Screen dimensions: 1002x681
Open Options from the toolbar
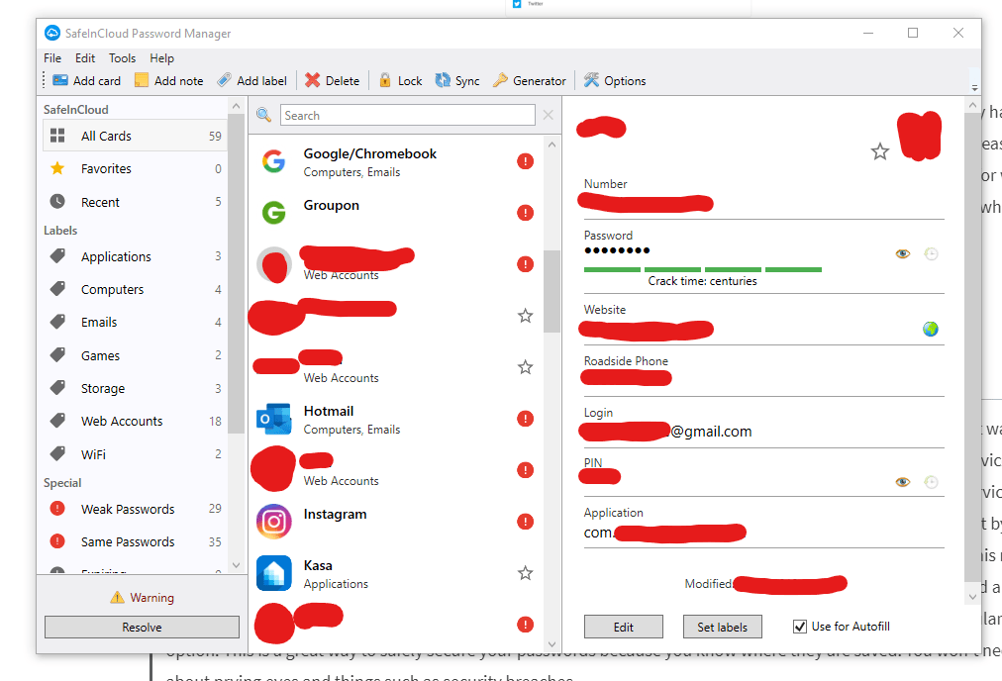(616, 80)
